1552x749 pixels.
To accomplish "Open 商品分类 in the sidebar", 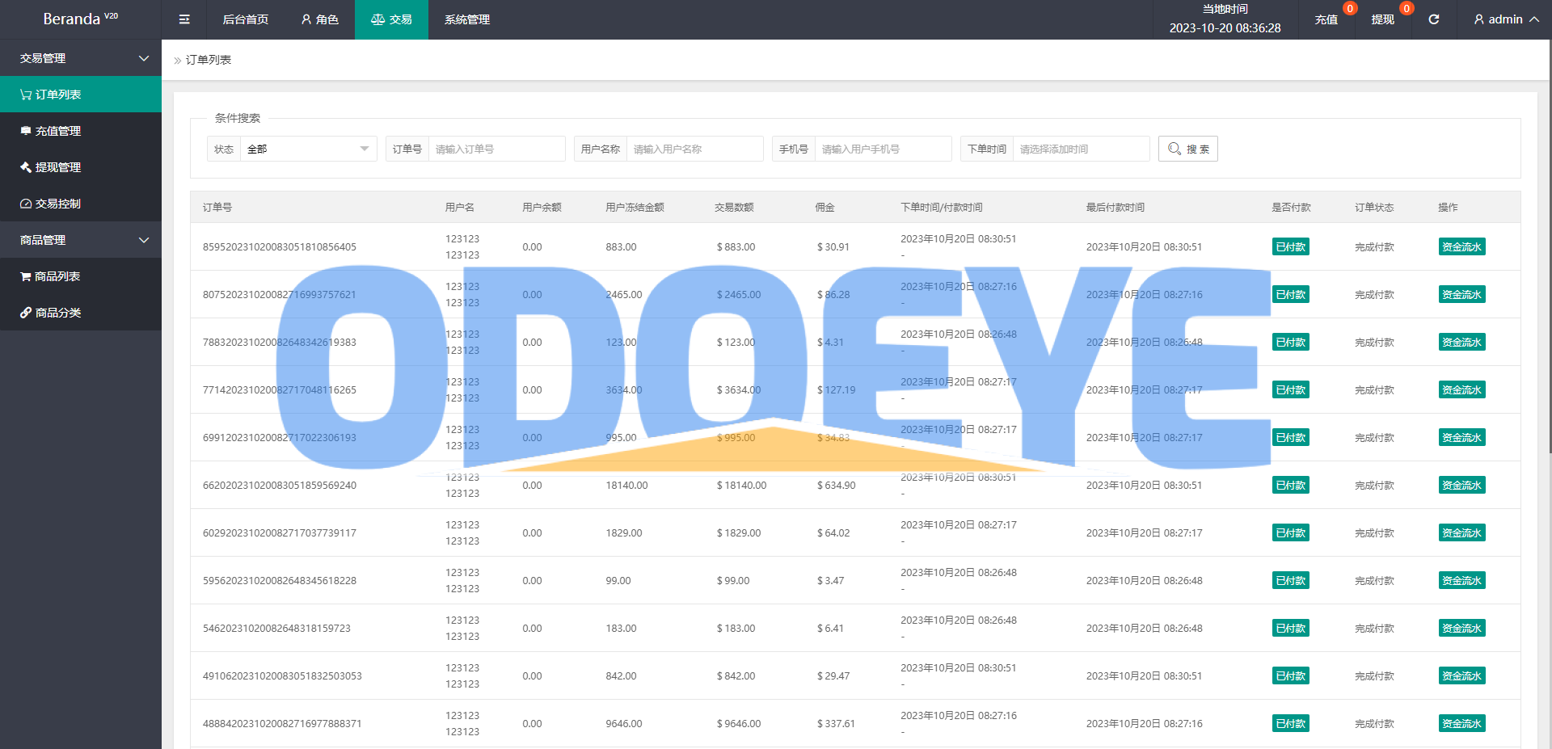I will click(81, 313).
